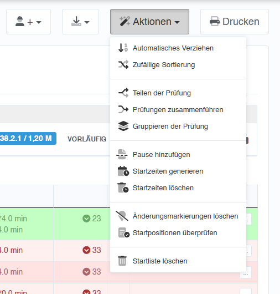The image size is (280, 294).
Task: Click the crossed bell icon beside Änderungsmarkierungen löschen
Action: 122,216
